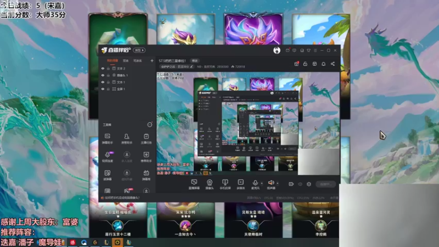
Task: Lock the 文本 2 source
Action: point(108,68)
